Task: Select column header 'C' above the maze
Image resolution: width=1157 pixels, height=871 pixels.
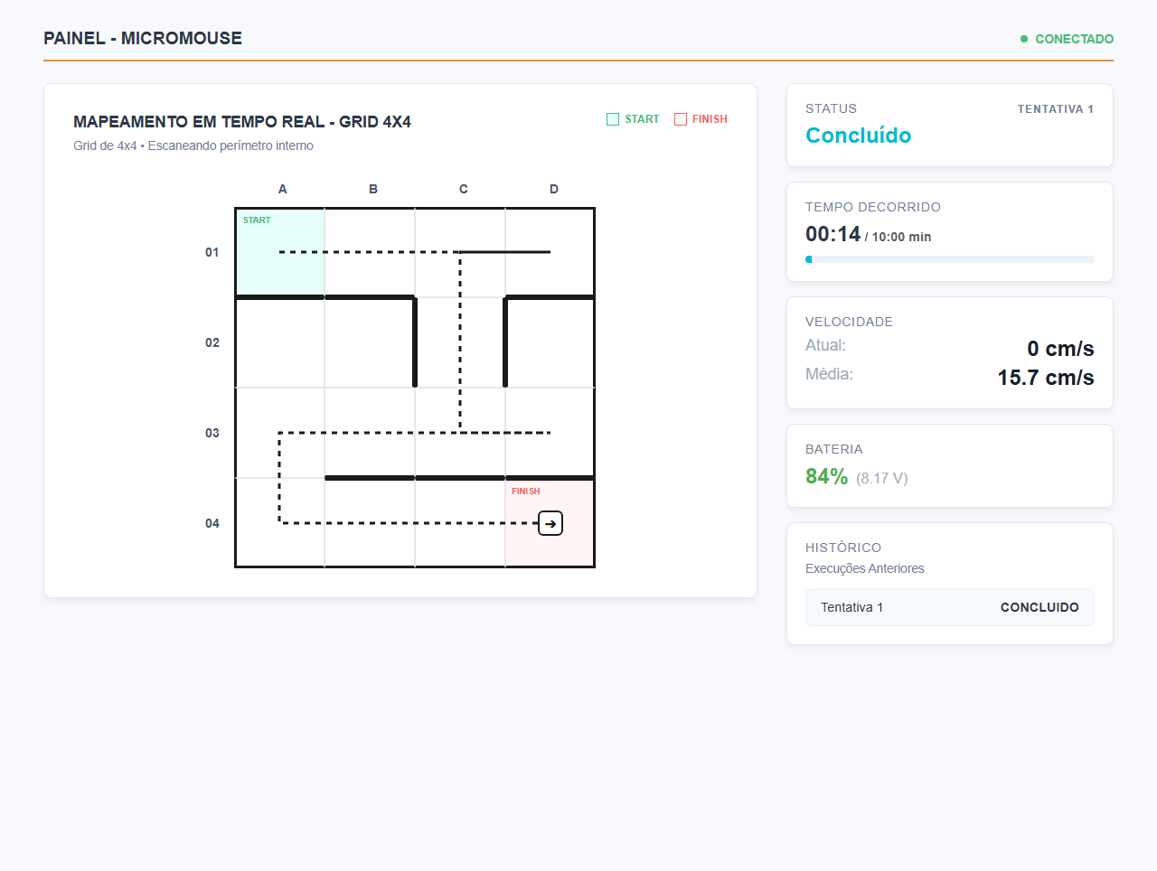Action: click(x=464, y=189)
